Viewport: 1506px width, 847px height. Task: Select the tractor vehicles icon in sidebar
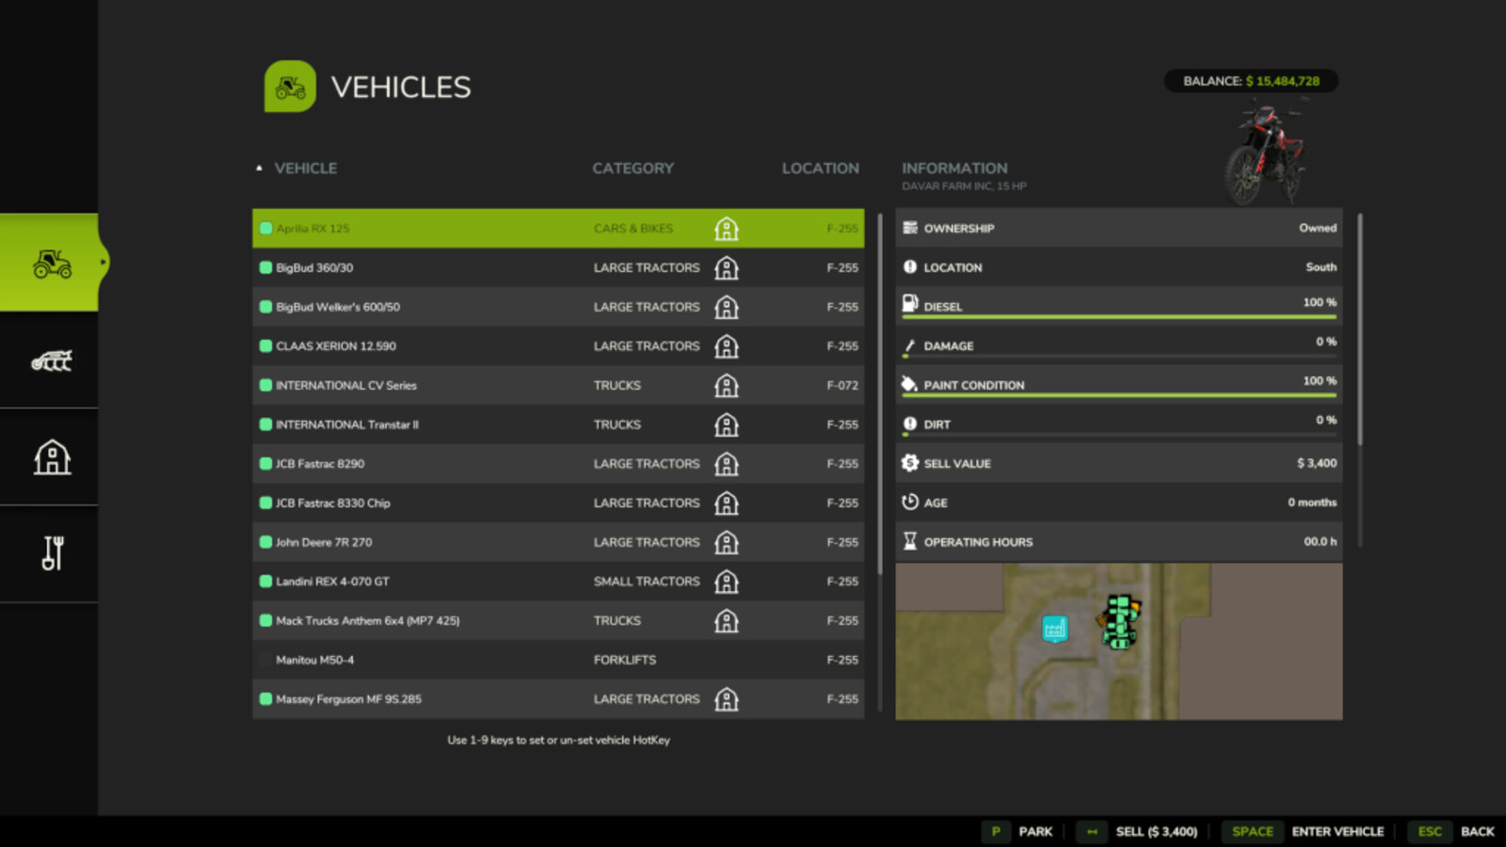(x=55, y=264)
